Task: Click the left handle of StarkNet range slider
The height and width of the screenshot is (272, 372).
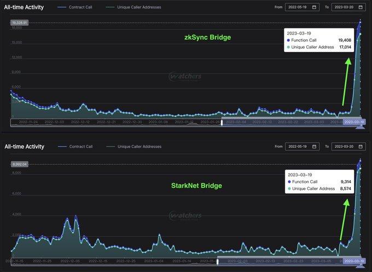Action: (217, 262)
